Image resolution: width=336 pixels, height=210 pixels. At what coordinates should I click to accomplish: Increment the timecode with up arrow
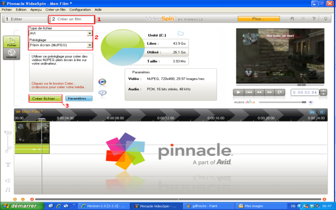pyautogui.click(x=323, y=91)
